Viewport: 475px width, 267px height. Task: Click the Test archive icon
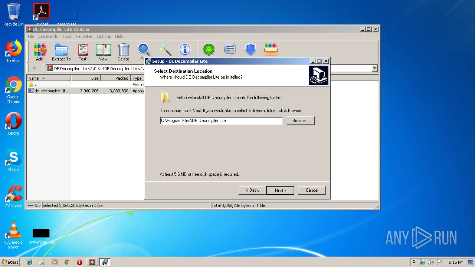click(83, 52)
